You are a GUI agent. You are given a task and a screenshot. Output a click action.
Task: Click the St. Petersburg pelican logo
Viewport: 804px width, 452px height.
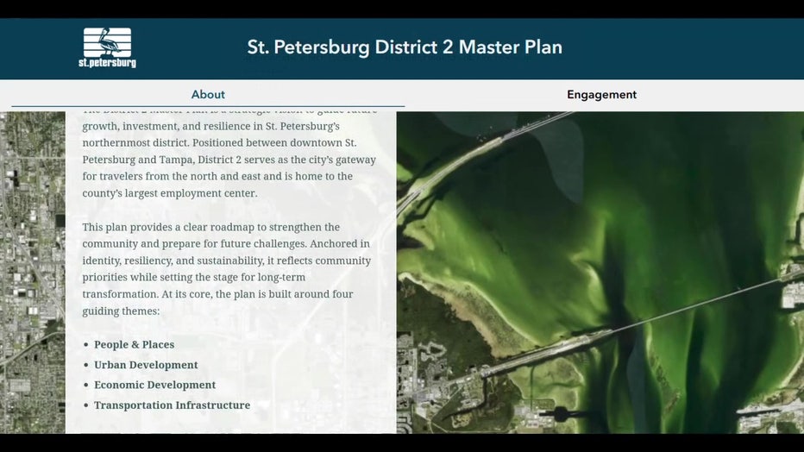point(107,47)
